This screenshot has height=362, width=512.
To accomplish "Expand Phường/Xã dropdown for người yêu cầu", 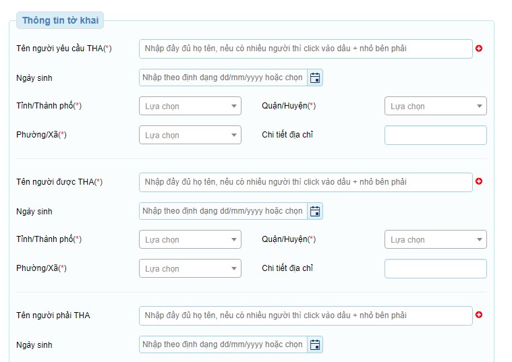I will pyautogui.click(x=190, y=135).
